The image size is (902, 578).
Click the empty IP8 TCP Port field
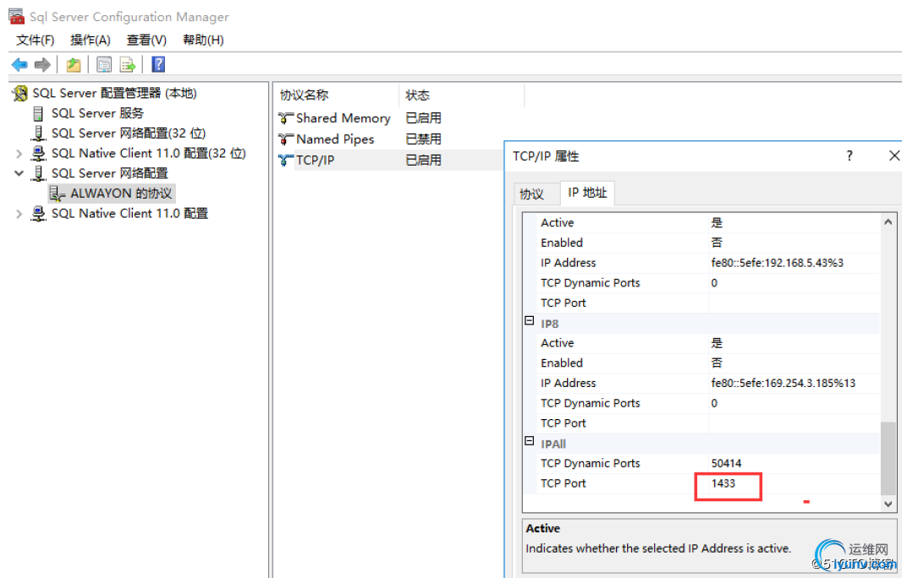pyautogui.click(x=794, y=423)
